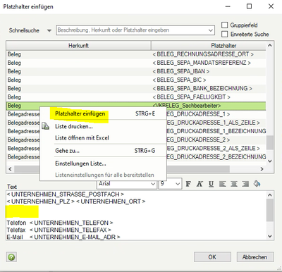
Task: Select row BELEG_SEPA_FAELLIGKEIT
Action: (x=136, y=97)
